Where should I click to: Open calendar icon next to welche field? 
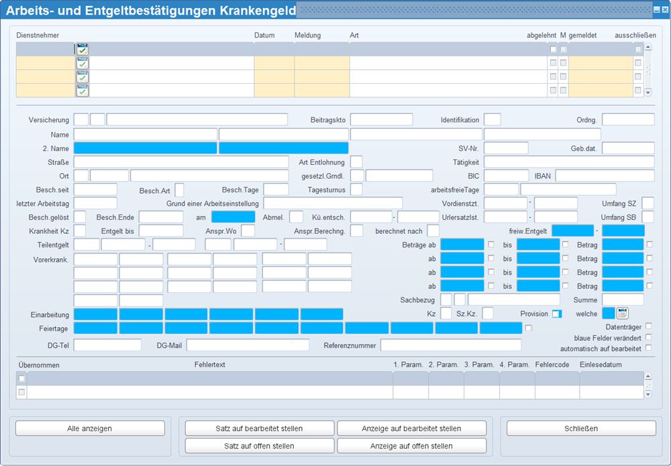pyautogui.click(x=622, y=313)
